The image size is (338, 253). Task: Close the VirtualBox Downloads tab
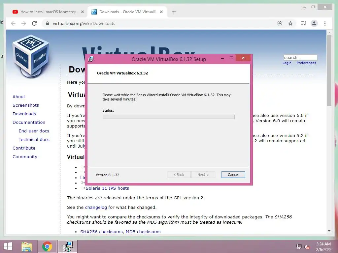point(161,12)
